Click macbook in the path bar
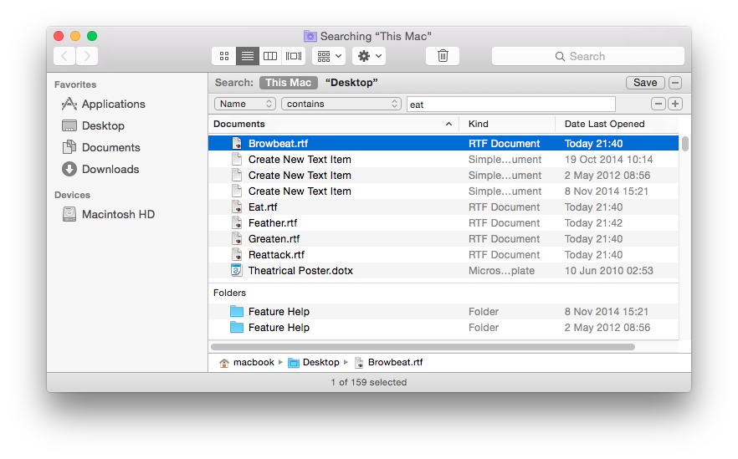 point(247,362)
